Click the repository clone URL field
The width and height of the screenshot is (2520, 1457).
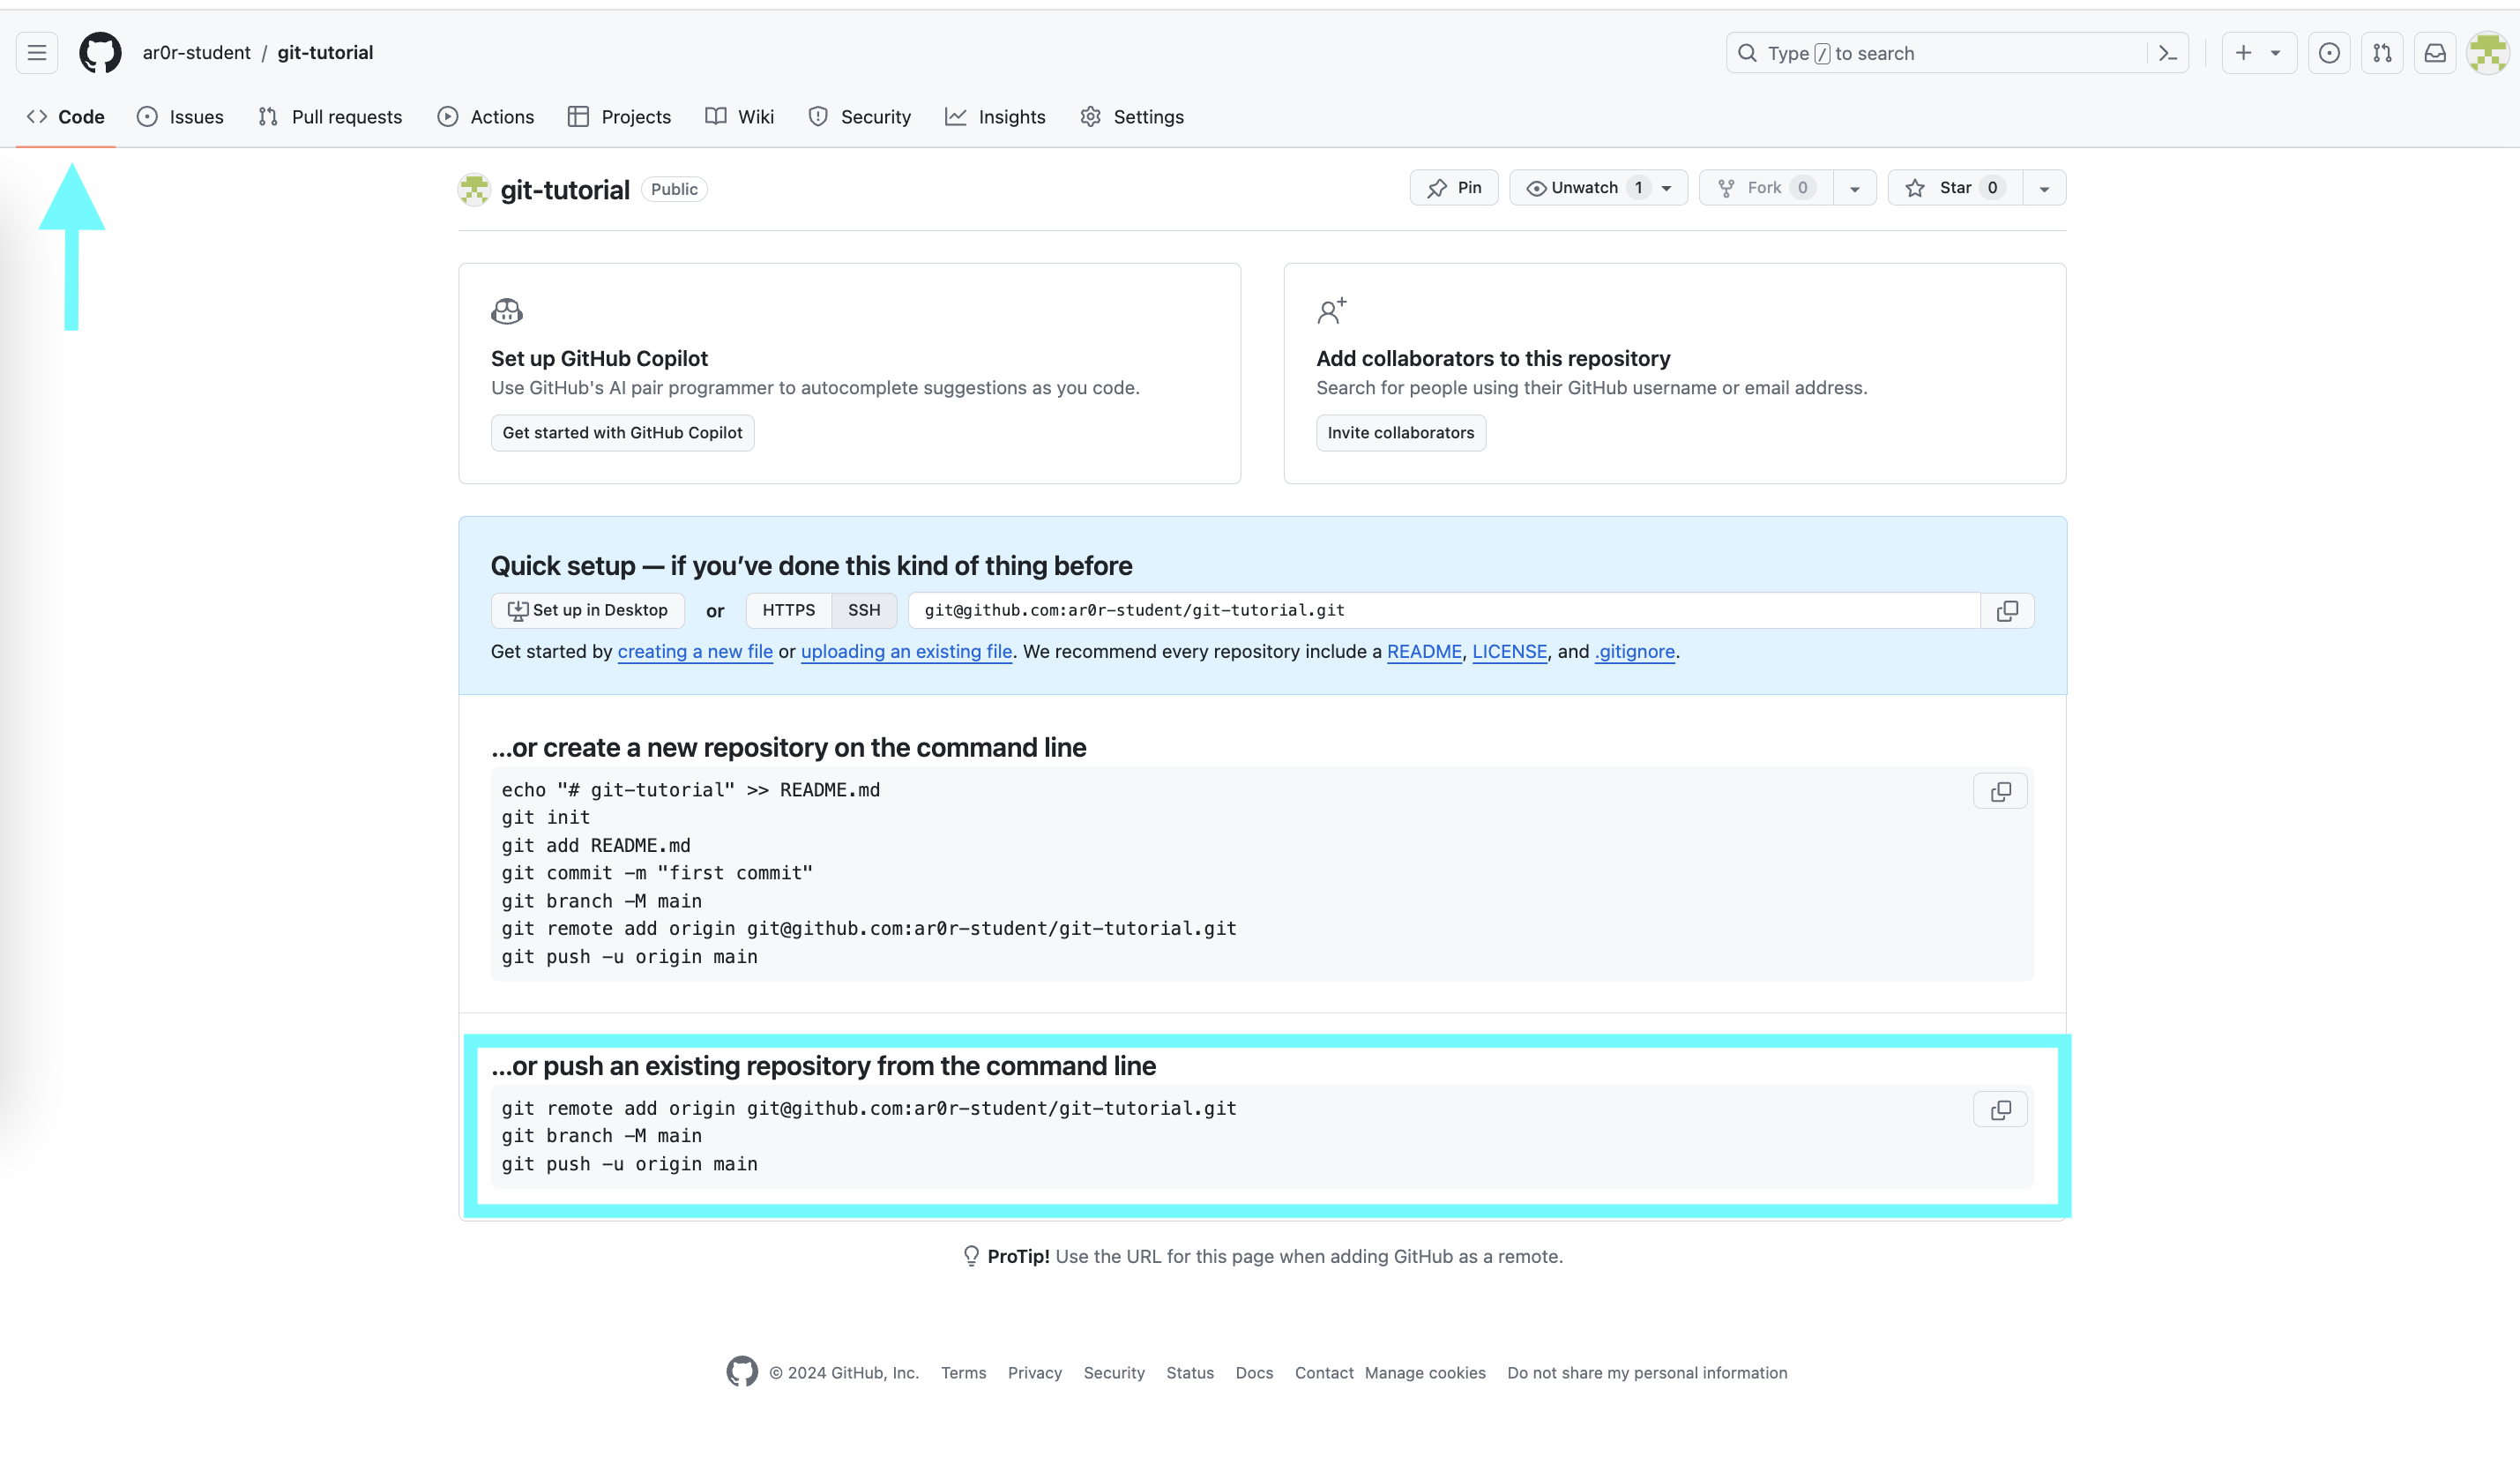click(1444, 610)
